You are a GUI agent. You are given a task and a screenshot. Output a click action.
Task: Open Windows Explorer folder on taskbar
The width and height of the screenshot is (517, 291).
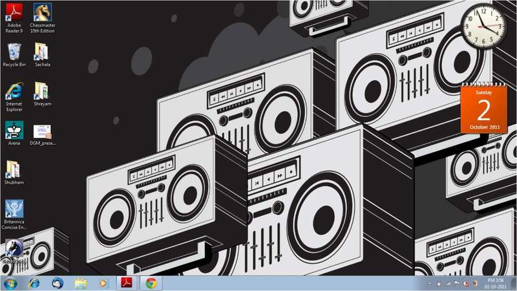pos(80,283)
